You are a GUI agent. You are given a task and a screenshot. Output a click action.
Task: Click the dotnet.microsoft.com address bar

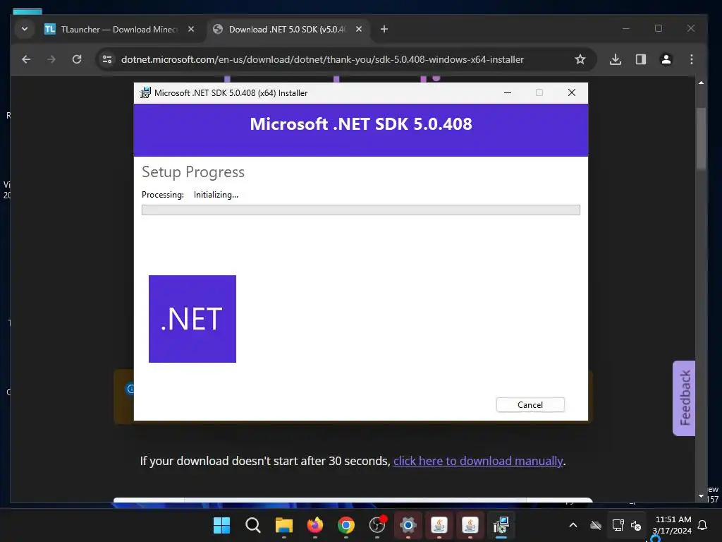coord(322,59)
